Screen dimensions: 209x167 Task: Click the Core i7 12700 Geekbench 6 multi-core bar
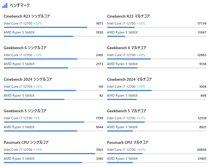(129, 59)
